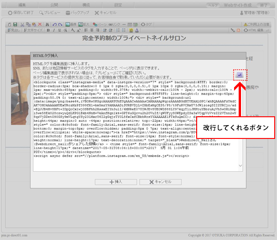Click the バックアップ backup button
Screen dimensions: 277x240
pos(78,13)
